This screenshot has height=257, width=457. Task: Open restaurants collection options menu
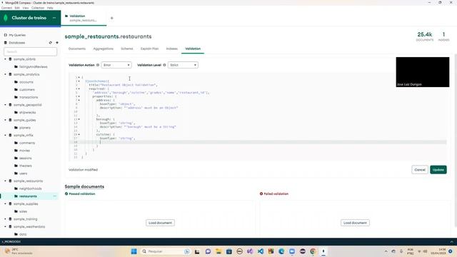coord(54,196)
